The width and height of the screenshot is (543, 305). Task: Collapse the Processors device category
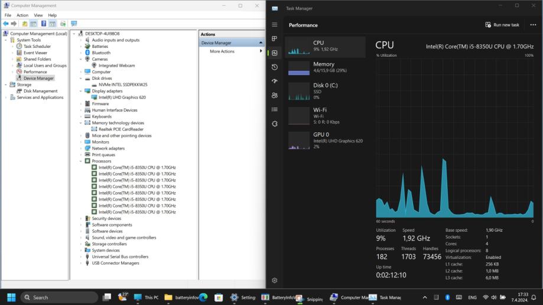81,161
